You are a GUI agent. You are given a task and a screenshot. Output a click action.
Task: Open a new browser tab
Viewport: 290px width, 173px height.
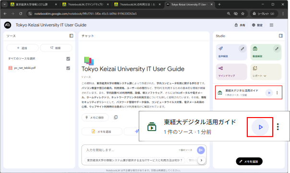point(219,4)
